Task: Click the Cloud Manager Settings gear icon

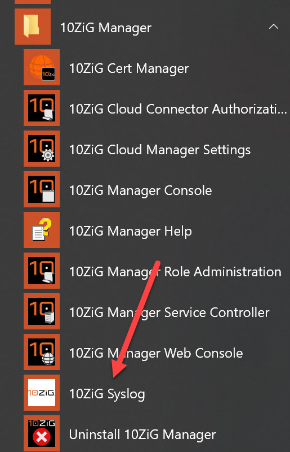Action: pos(42,149)
